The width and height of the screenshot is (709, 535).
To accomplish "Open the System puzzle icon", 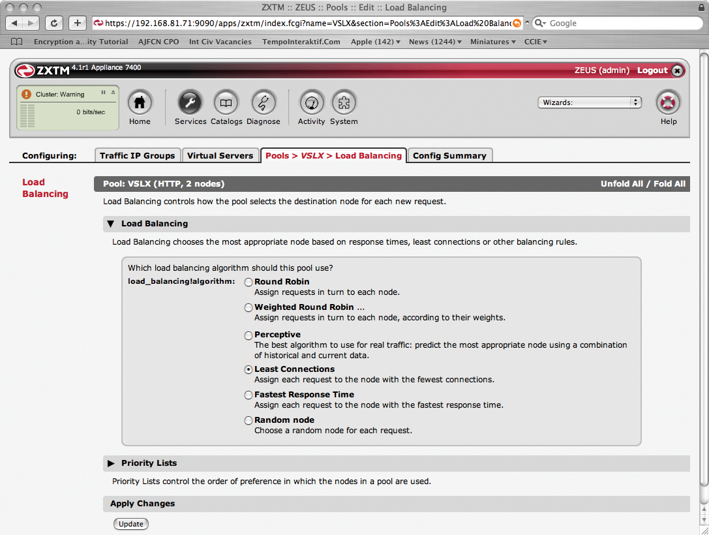I will pyautogui.click(x=344, y=102).
